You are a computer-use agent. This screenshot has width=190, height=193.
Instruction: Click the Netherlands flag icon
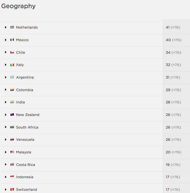12,27
